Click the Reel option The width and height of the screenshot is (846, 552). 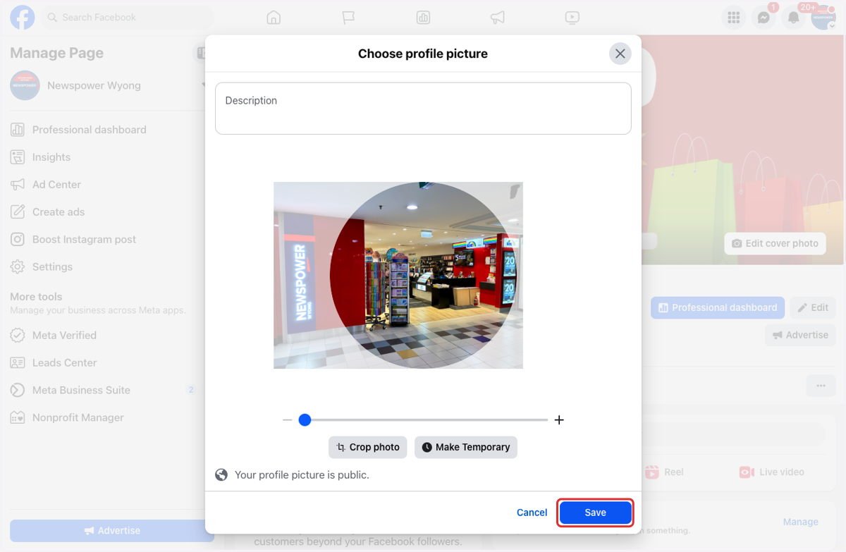click(664, 472)
